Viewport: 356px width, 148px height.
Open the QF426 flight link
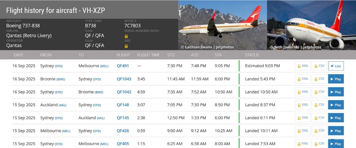click(123, 131)
